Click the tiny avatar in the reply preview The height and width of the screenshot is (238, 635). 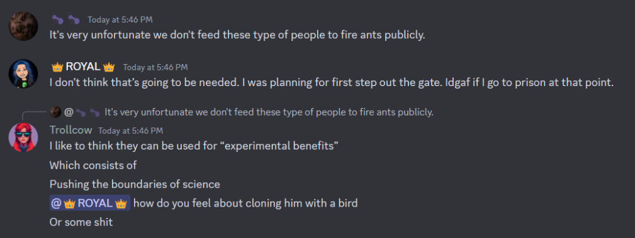click(x=55, y=112)
